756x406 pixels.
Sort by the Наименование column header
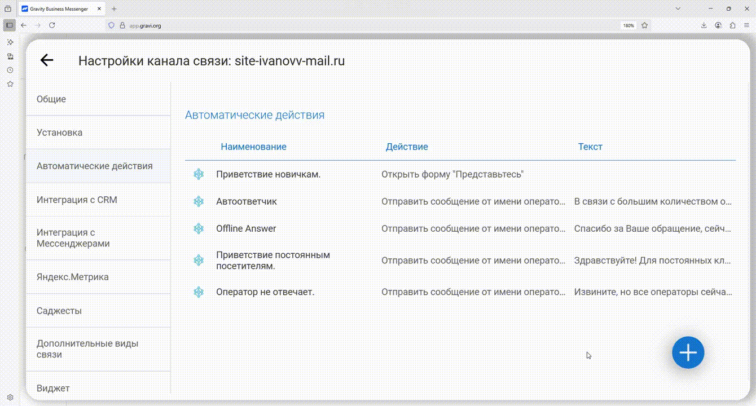[253, 147]
